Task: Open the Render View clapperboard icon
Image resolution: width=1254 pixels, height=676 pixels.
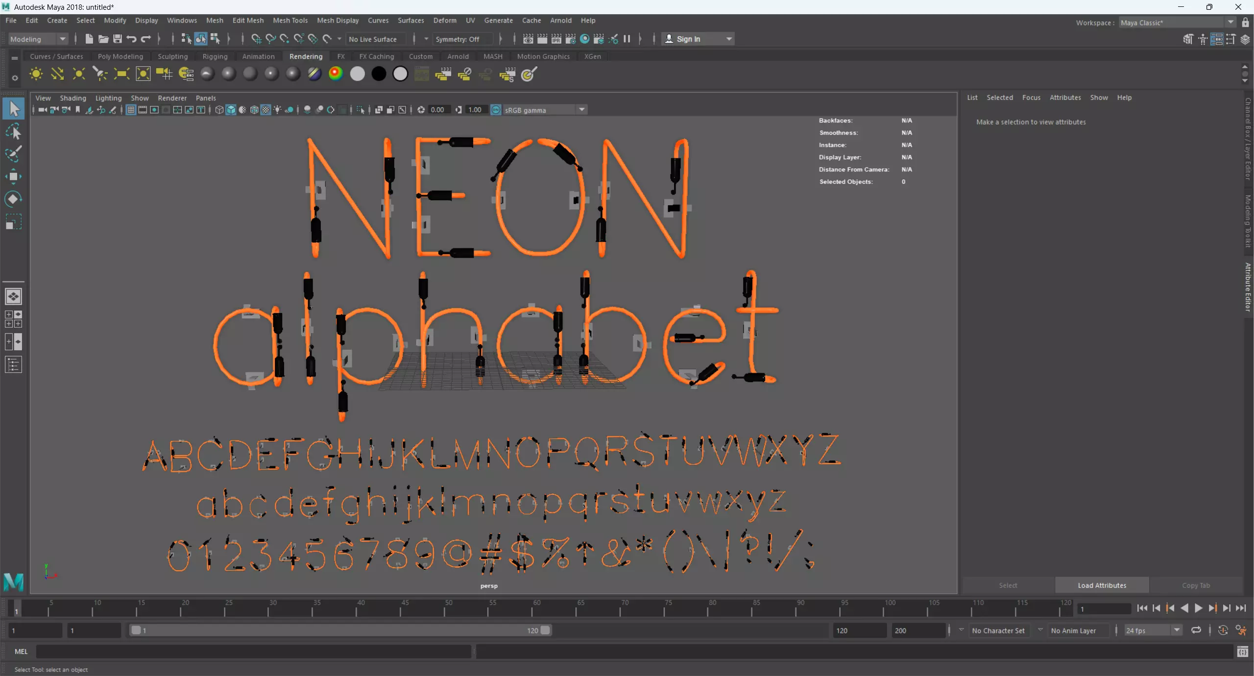Action: [x=528, y=39]
